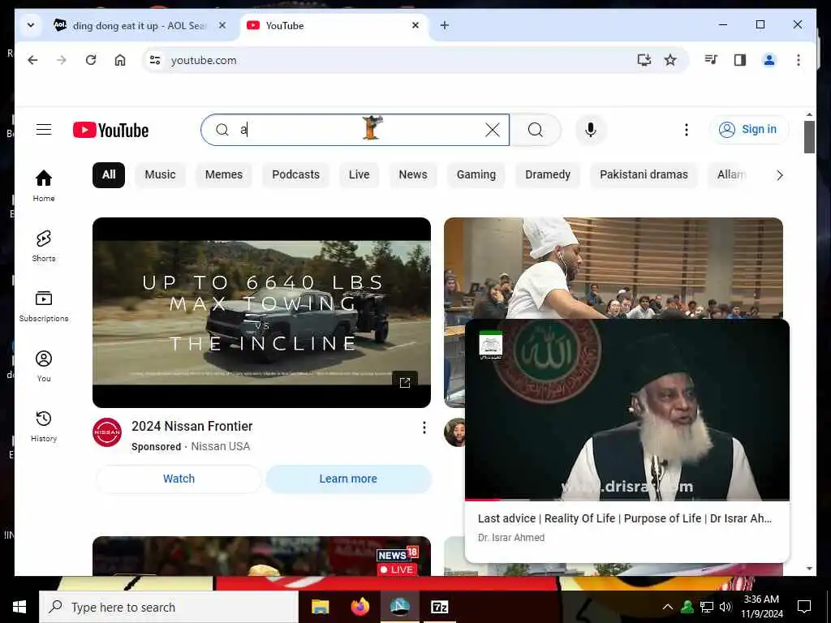Image resolution: width=831 pixels, height=623 pixels.
Task: Select the Memes filter chip
Action: pyautogui.click(x=224, y=175)
